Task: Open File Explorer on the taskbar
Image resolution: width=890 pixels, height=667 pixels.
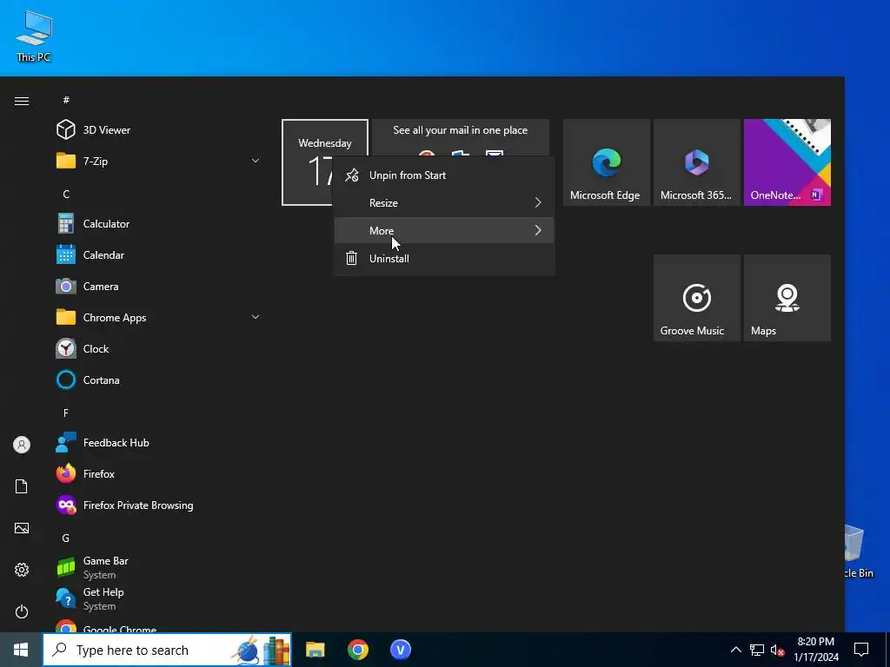Action: click(x=315, y=650)
